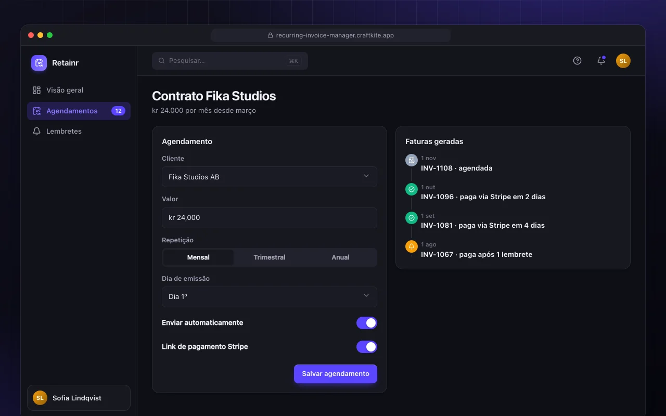
Task: Open invoice INV-1096 paid via Stripe
Action: tap(483, 197)
